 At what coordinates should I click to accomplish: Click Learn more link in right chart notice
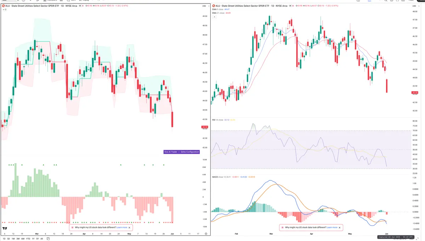click(x=332, y=228)
